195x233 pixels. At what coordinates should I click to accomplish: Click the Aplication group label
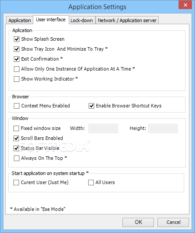(22, 30)
